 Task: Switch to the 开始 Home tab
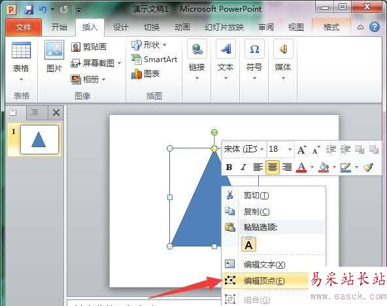[59, 27]
